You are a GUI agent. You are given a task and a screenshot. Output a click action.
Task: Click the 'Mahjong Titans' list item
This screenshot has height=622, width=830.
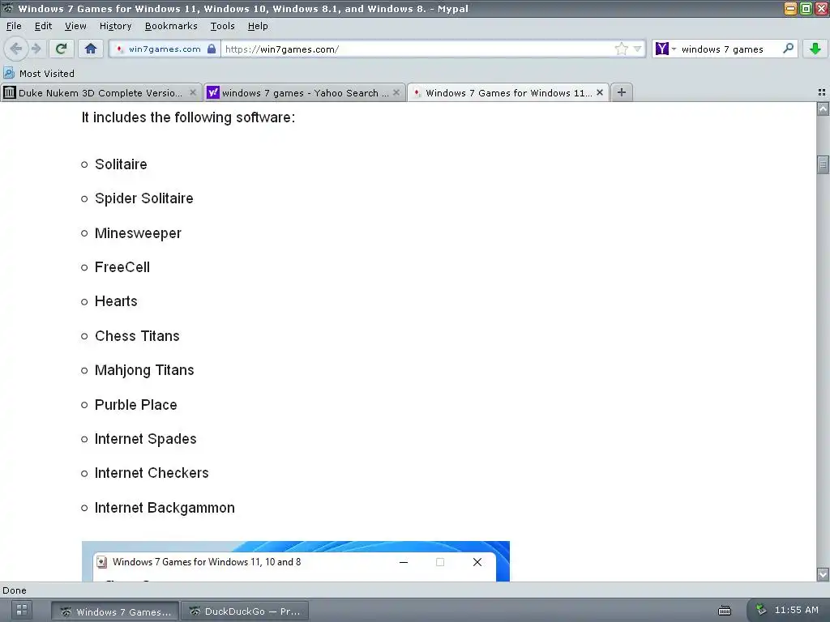tap(144, 370)
